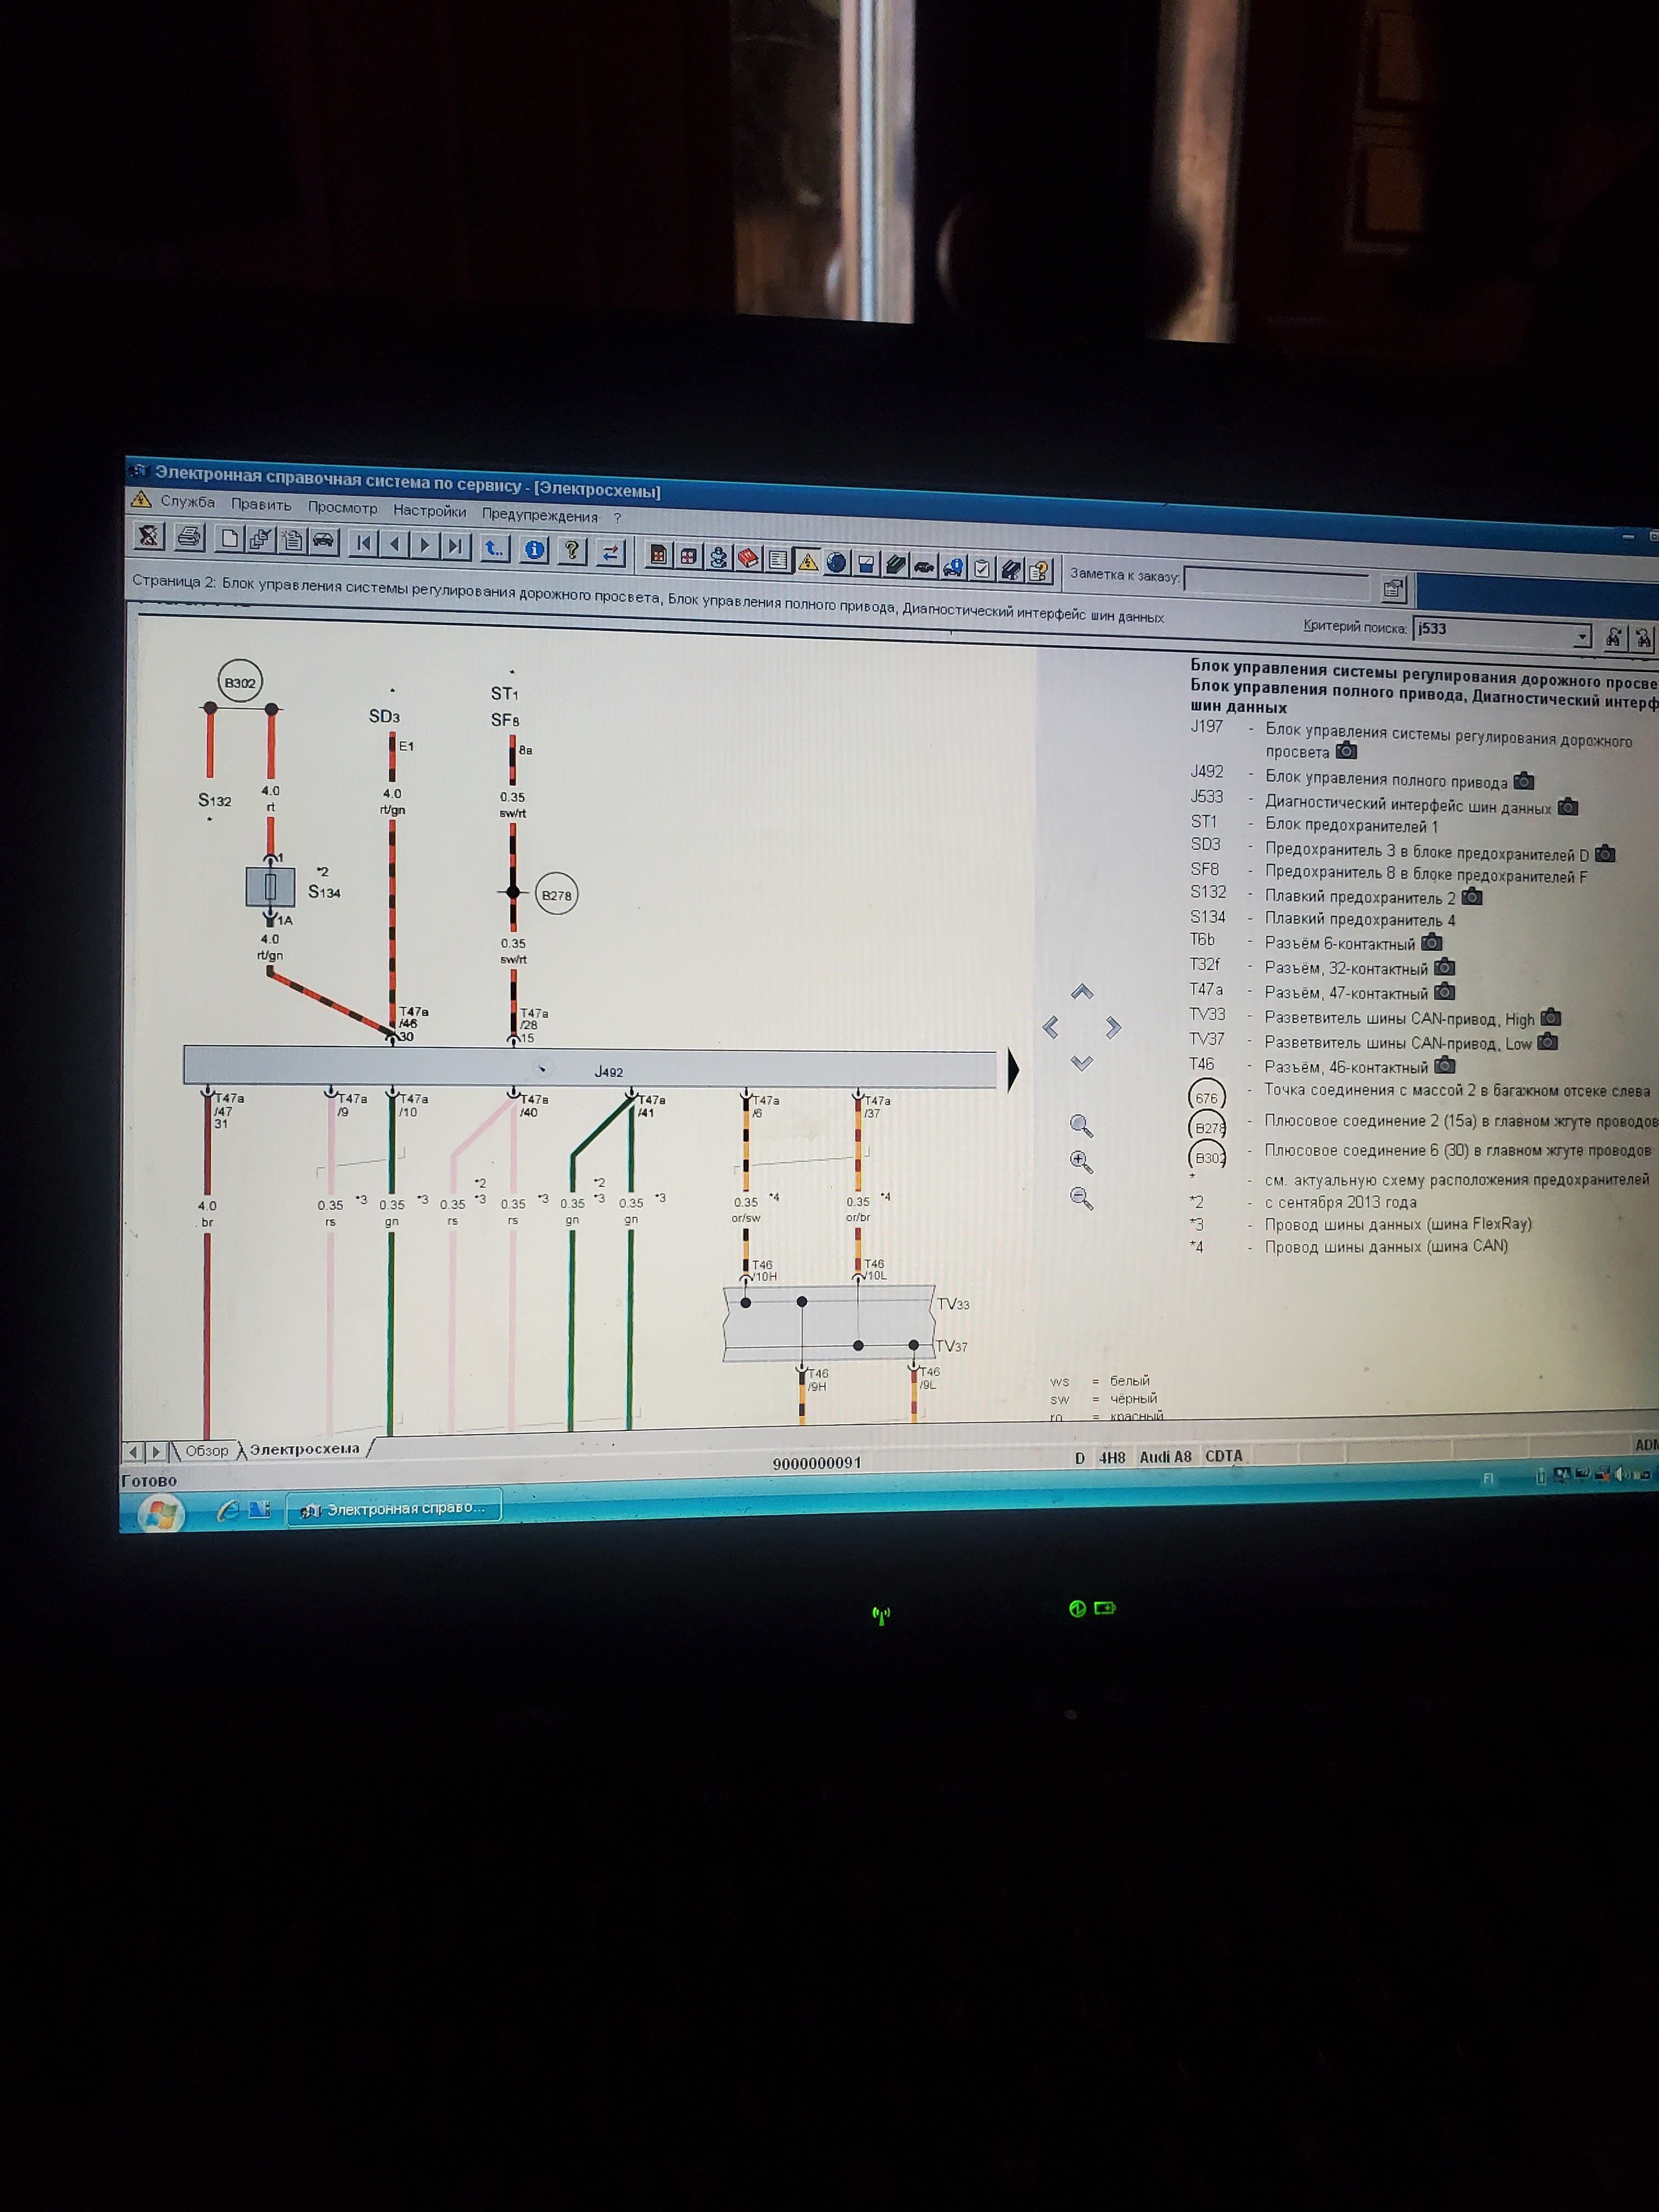Viewport: 1659px width, 2212px height.
Task: Click the car icon in toolbar
Action: [323, 541]
